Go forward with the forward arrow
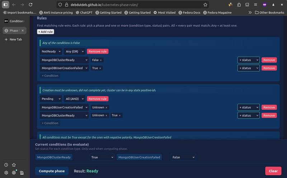287x178 pixels. tap(22, 5)
